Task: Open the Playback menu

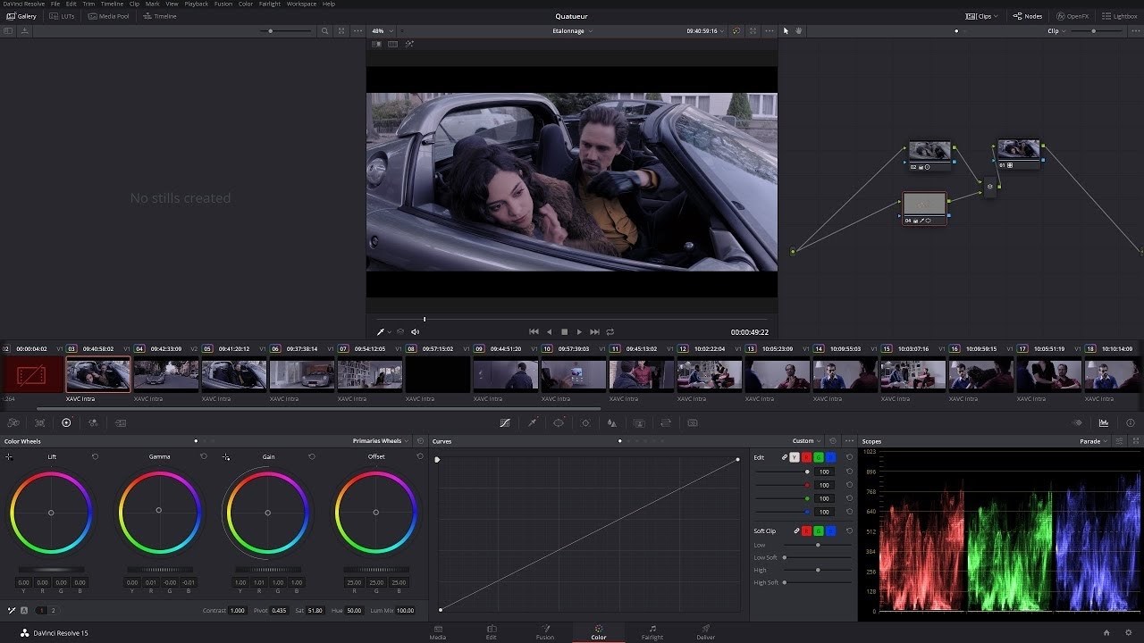Action: click(x=197, y=4)
